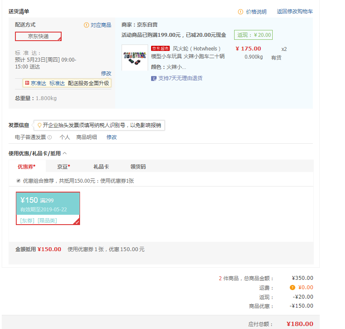Open the 京准达 link
This screenshot has height=329, width=345.
point(38,83)
